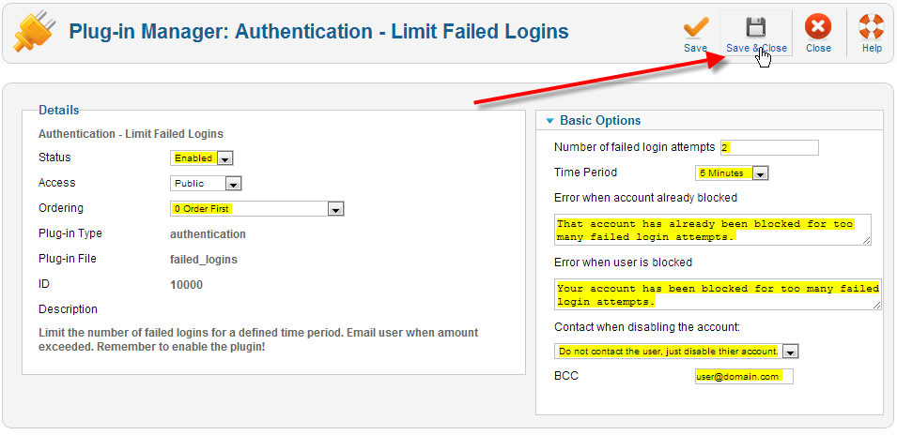This screenshot has height=435, width=897.
Task: Click the red Close icon
Action: pyautogui.click(x=818, y=25)
